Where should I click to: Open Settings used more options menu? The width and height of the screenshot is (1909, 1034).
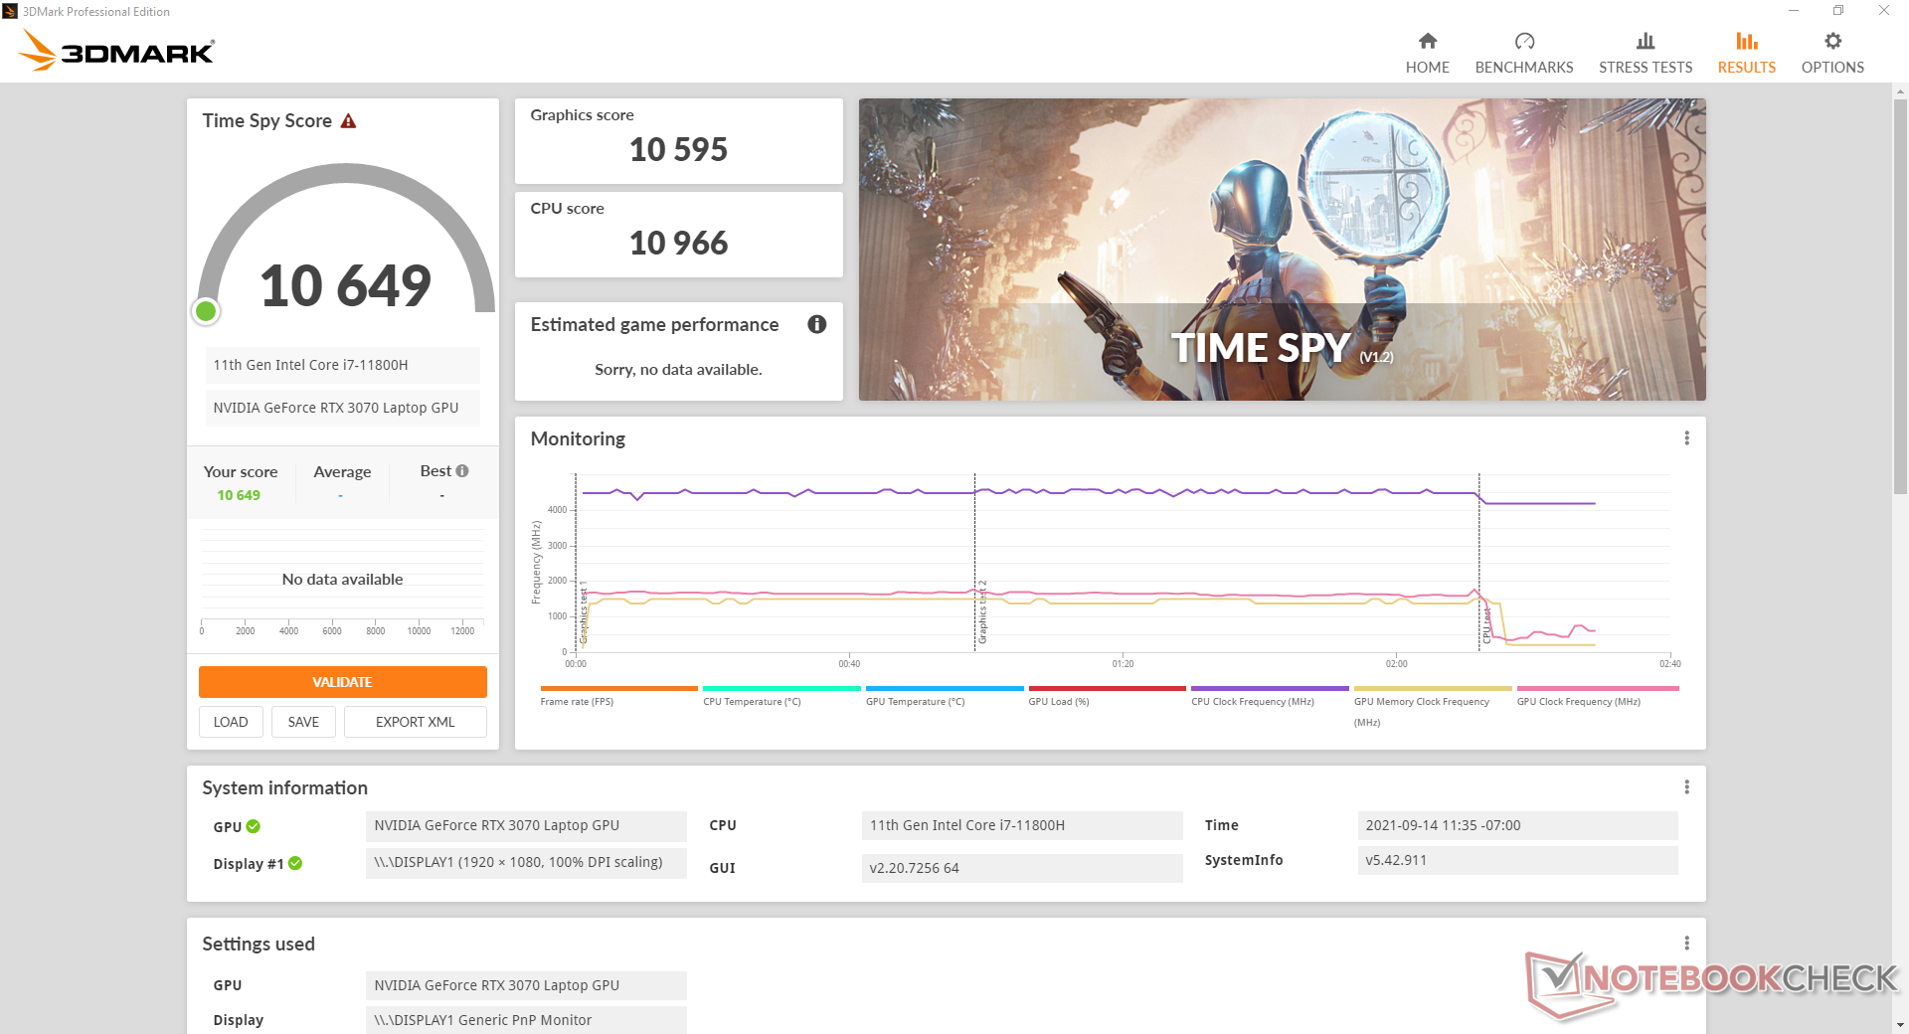[1686, 944]
